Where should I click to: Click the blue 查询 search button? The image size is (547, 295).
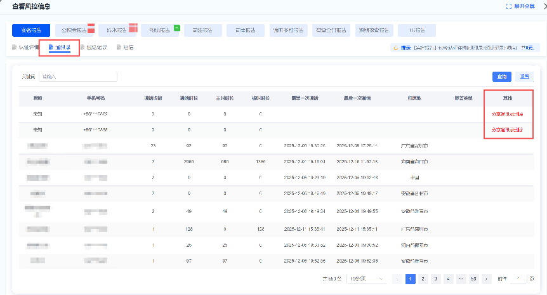[502, 77]
